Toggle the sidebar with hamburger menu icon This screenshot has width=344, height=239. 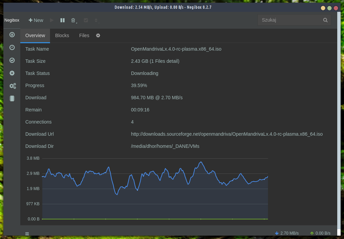pos(27,234)
